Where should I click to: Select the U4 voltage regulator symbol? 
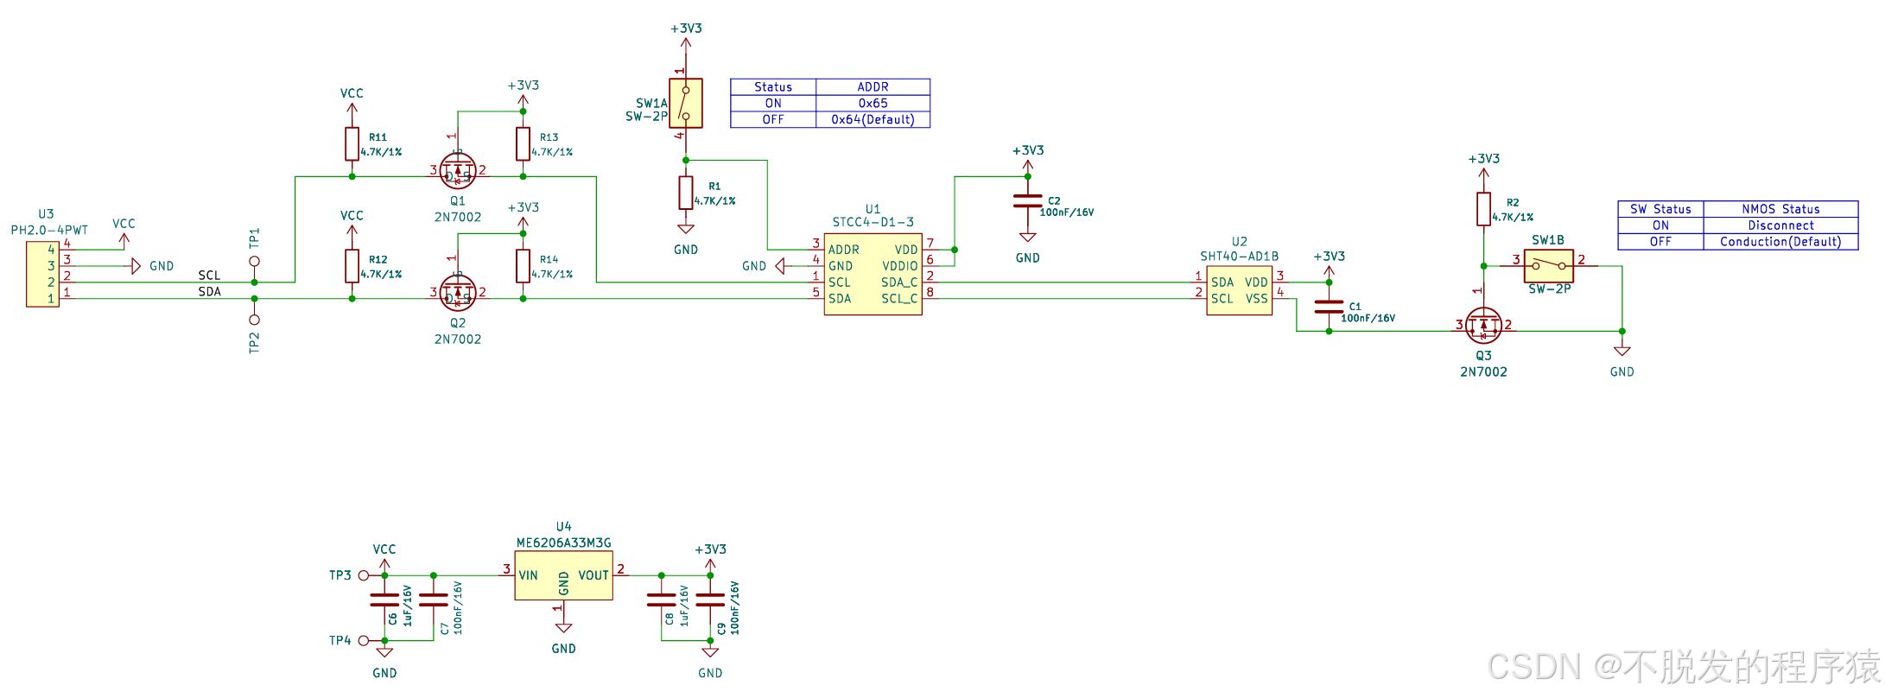[563, 575]
